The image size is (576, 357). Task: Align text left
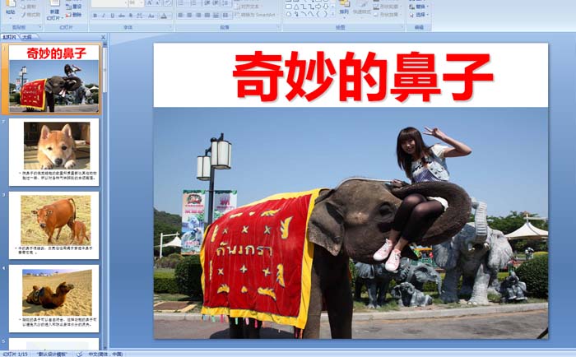[x=180, y=16]
